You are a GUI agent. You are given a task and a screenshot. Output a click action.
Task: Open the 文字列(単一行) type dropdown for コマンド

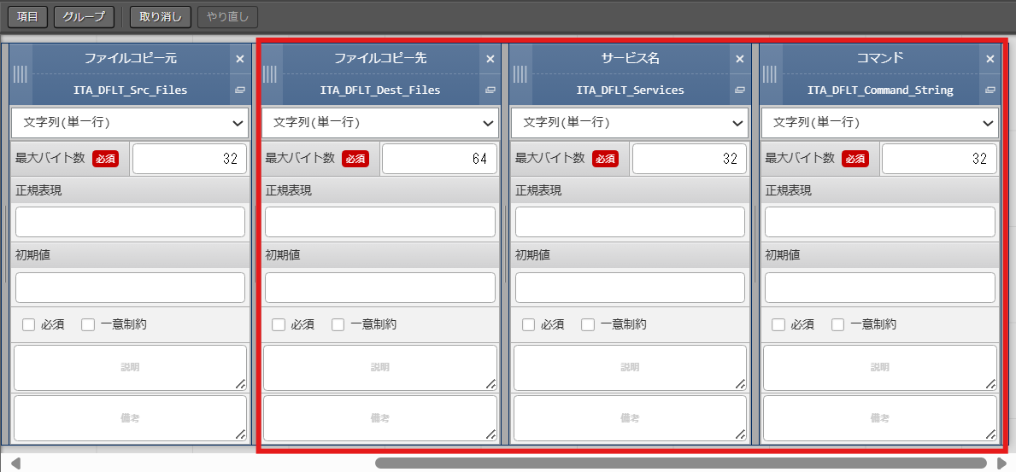click(x=881, y=122)
